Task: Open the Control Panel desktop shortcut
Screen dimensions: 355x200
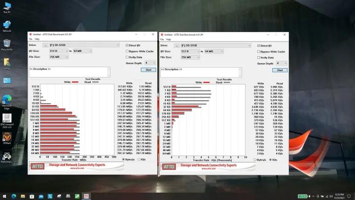Action: point(7,82)
